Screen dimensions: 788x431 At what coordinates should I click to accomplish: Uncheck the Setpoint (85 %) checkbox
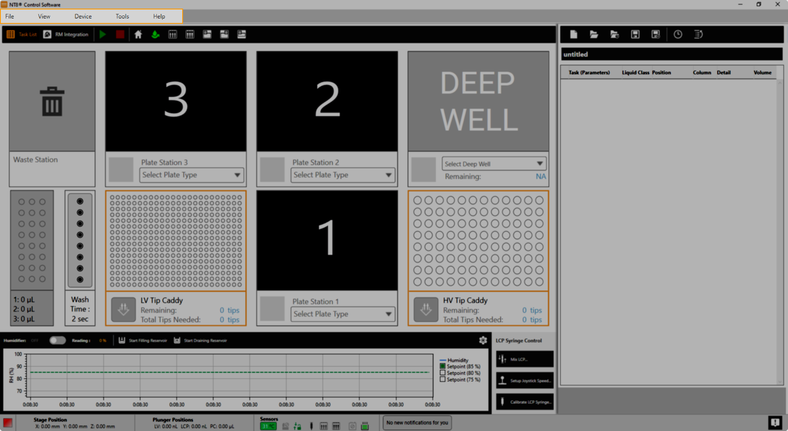[442, 366]
